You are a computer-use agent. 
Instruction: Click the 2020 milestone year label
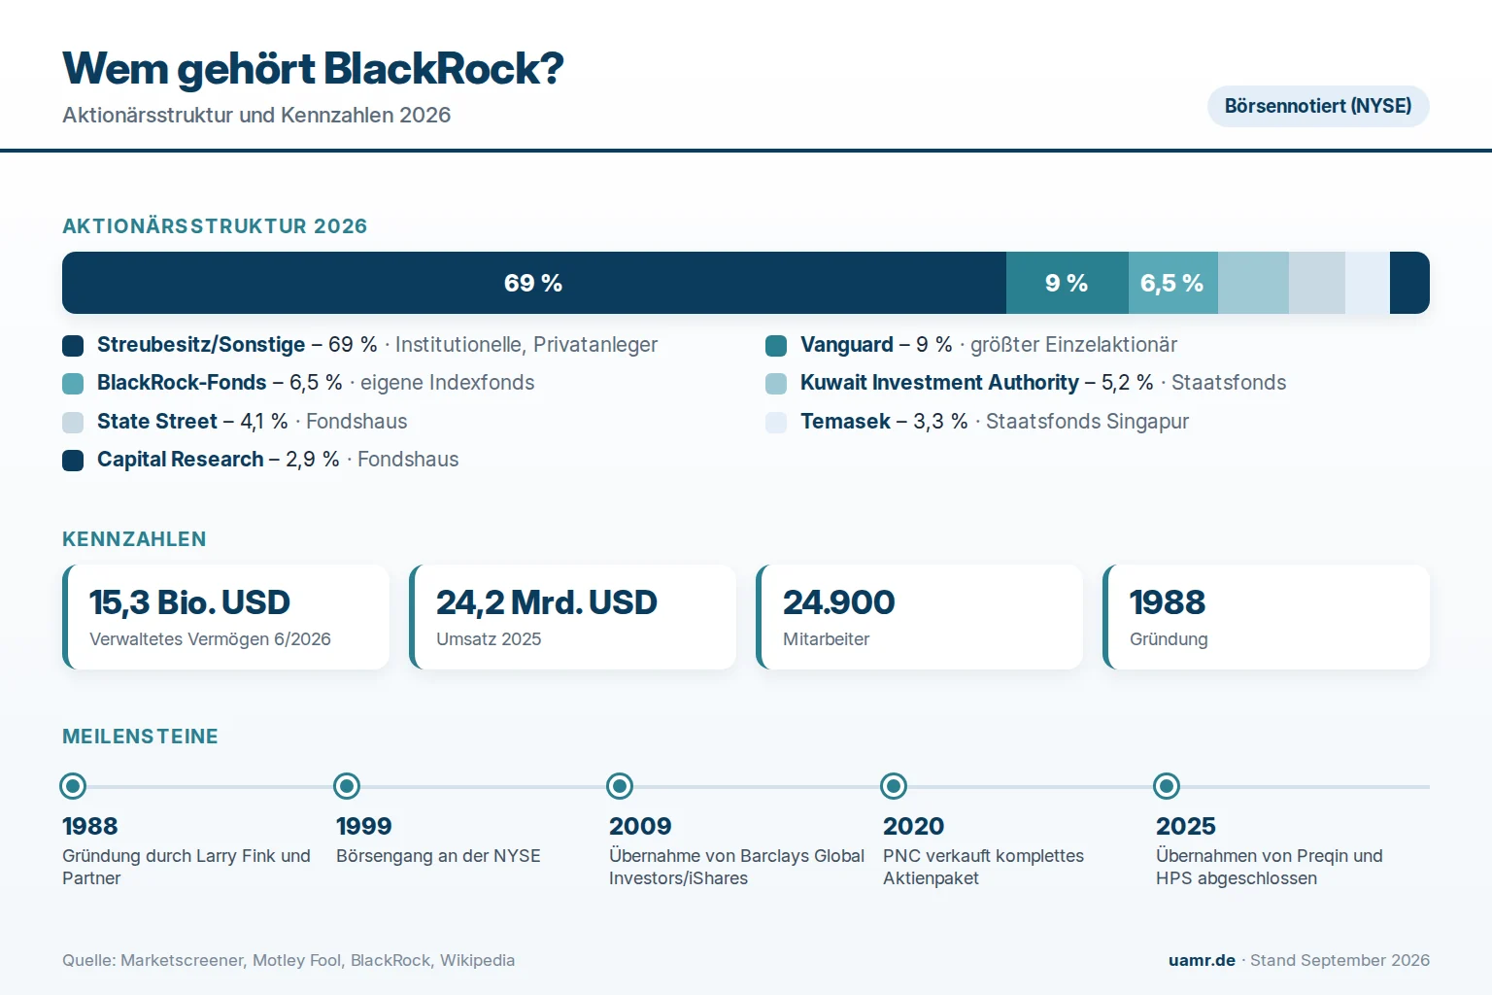(913, 826)
